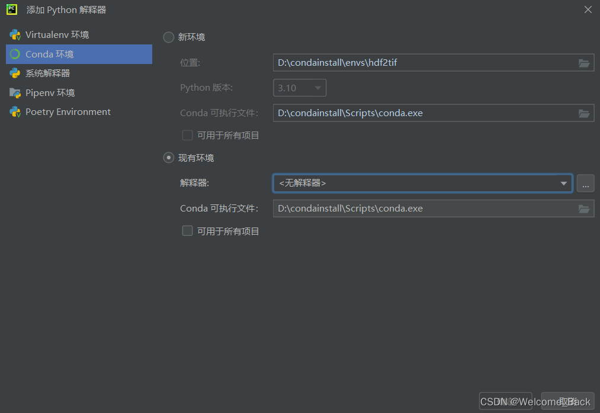This screenshot has height=413, width=600.
Task: Open folder browser for 位置 path
Action: (584, 62)
